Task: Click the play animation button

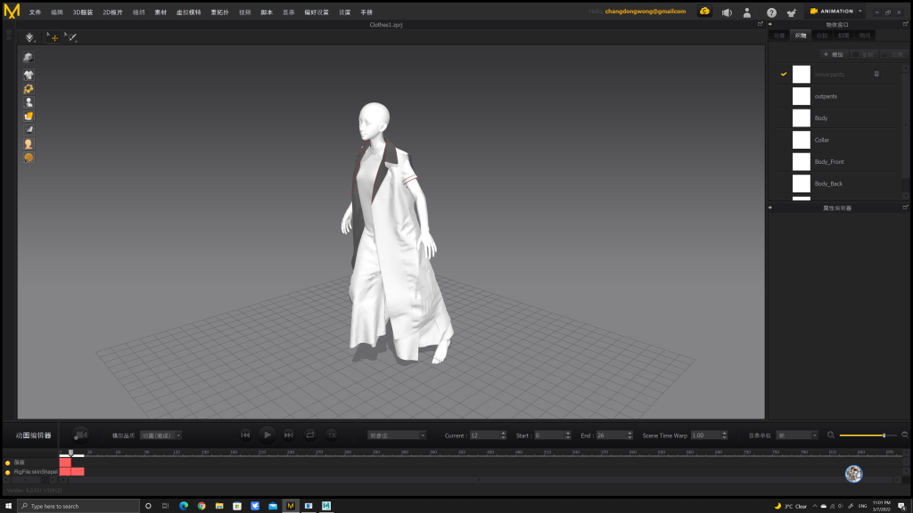Action: coord(267,435)
